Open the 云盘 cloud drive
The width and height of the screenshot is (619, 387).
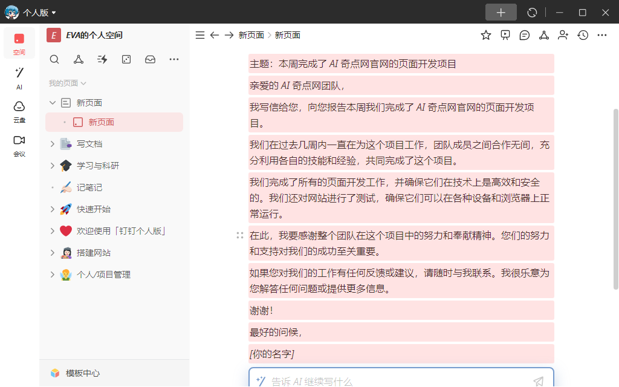[19, 112]
